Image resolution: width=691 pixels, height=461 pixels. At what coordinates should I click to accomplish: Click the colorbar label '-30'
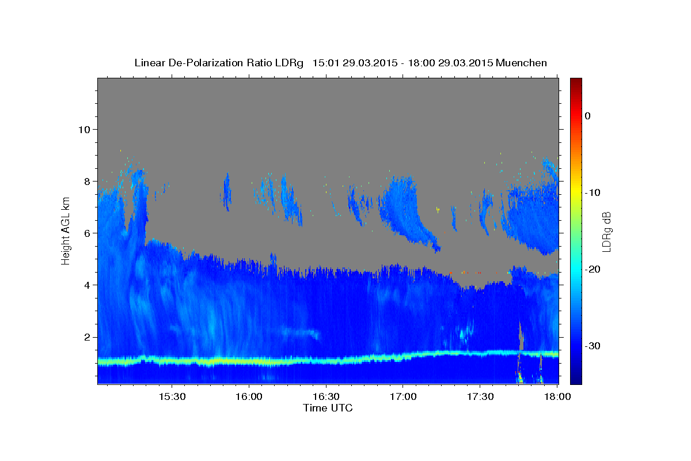593,346
